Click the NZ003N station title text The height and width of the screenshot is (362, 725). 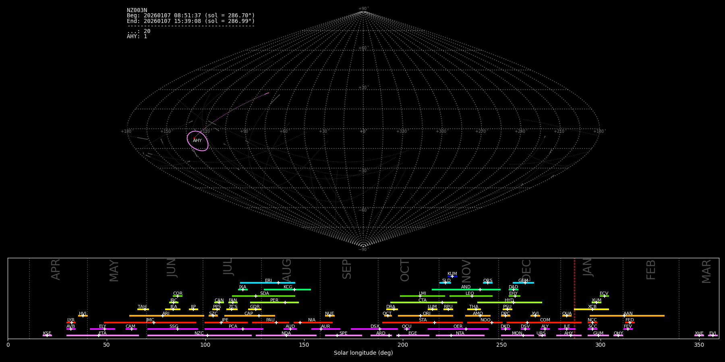(137, 10)
